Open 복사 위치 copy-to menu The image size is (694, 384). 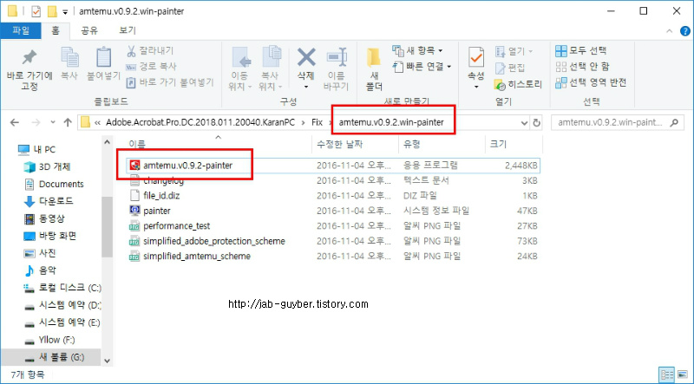click(270, 68)
